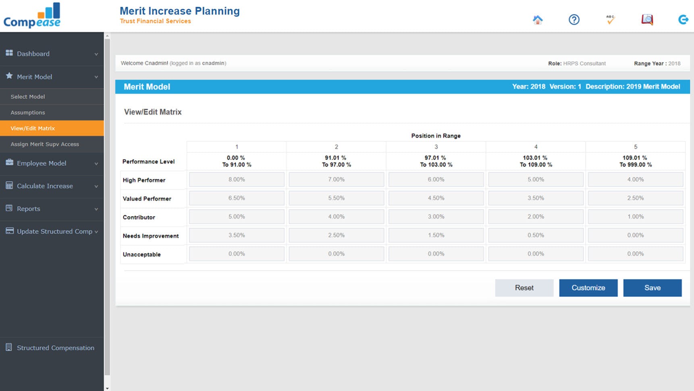Expand the Dashboard menu chevron
694x391 pixels.
tap(96, 54)
